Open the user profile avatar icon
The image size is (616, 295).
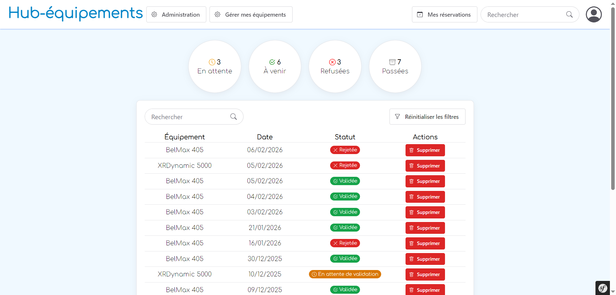pos(594,14)
